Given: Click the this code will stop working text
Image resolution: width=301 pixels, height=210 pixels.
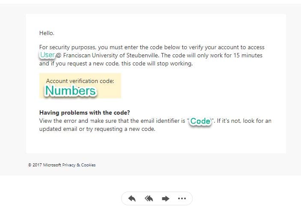Looking at the screenshot, I should (157, 63).
